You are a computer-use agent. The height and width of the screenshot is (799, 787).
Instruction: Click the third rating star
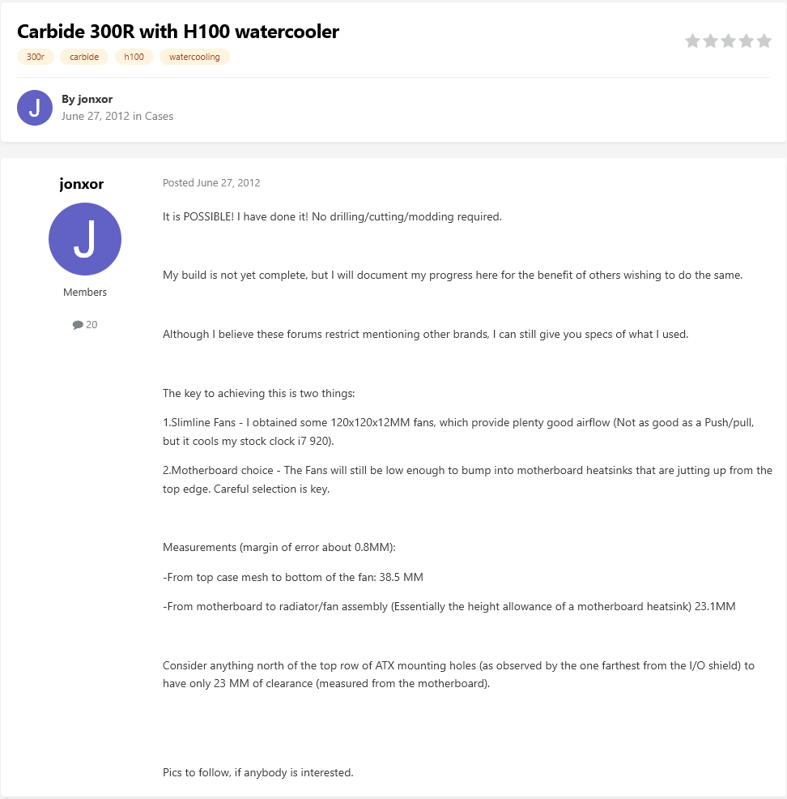728,41
